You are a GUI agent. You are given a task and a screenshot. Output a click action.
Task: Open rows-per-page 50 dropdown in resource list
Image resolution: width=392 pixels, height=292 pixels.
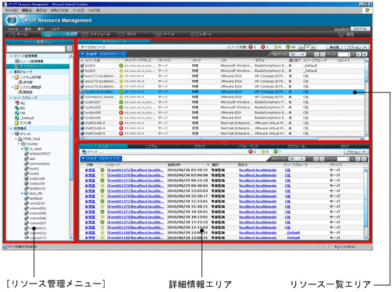coord(298,55)
